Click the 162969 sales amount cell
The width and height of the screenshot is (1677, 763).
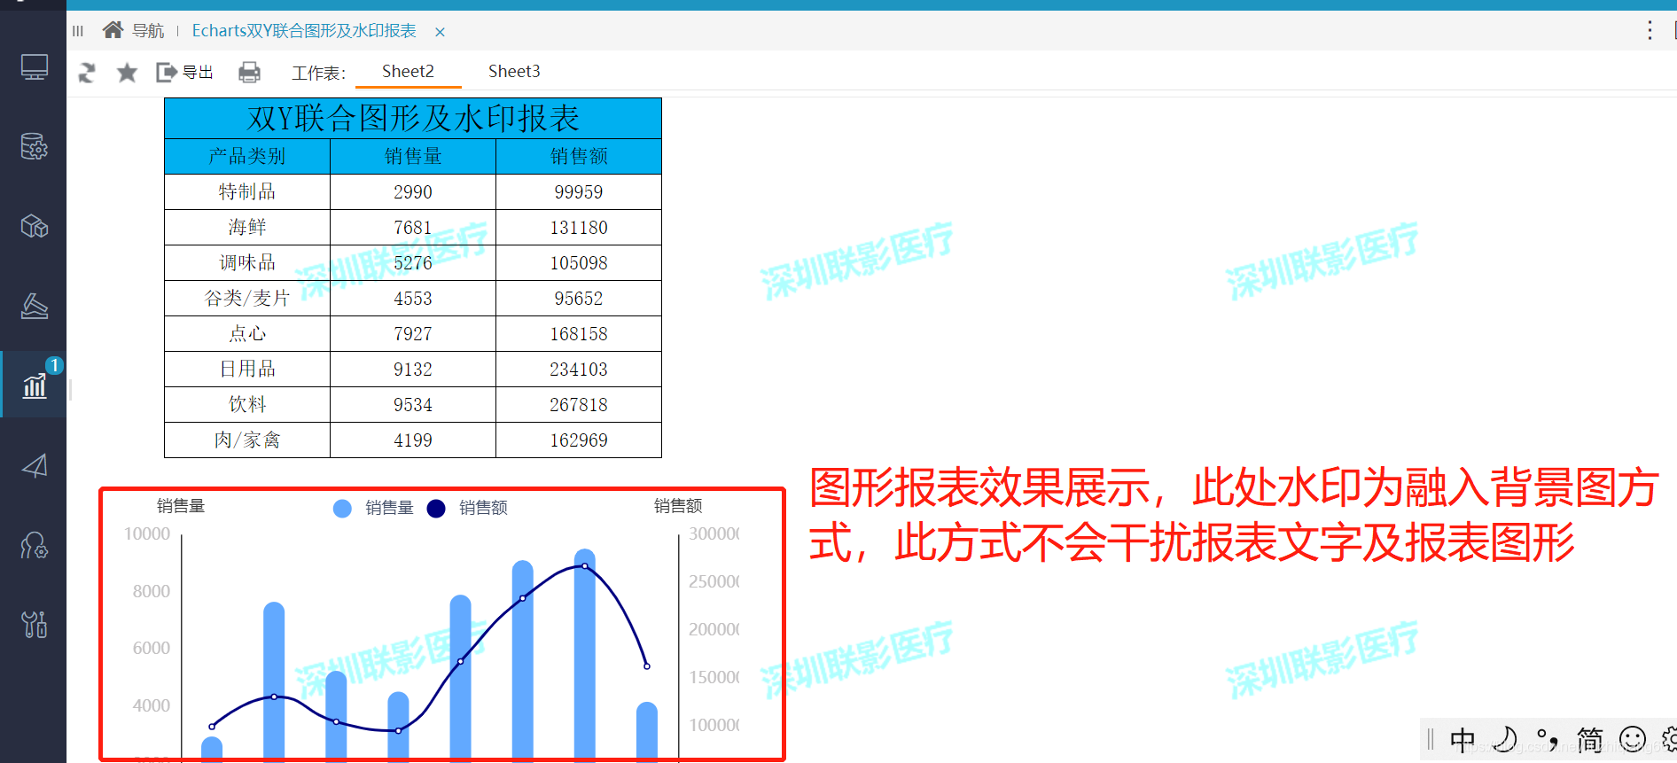[x=579, y=440]
